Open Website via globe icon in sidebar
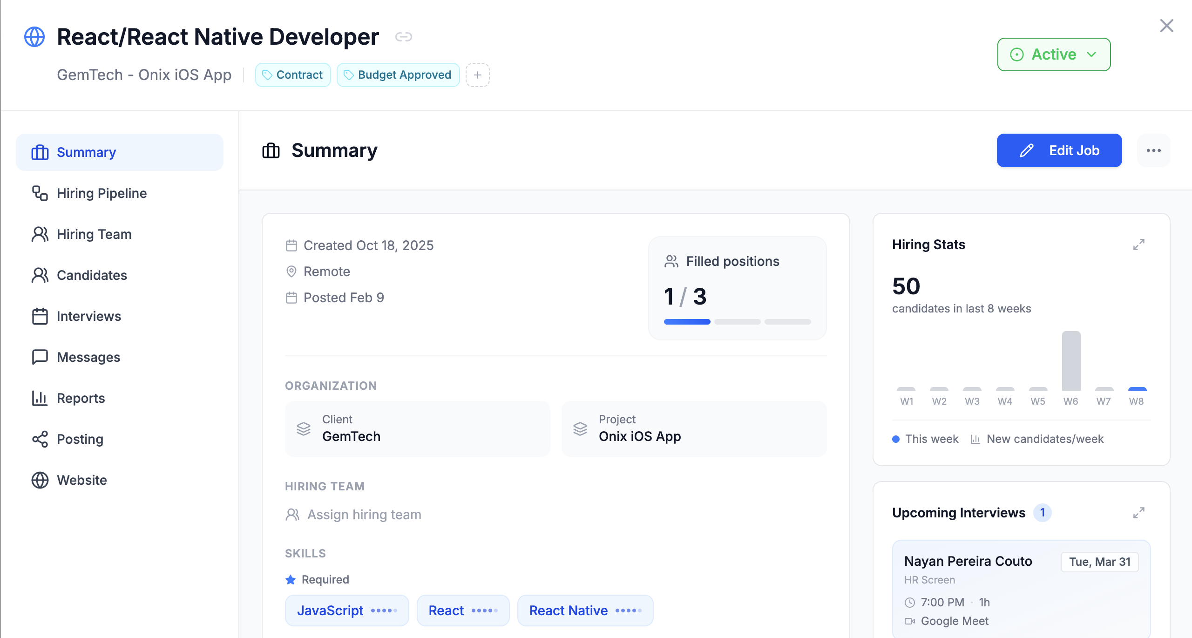 (40, 480)
